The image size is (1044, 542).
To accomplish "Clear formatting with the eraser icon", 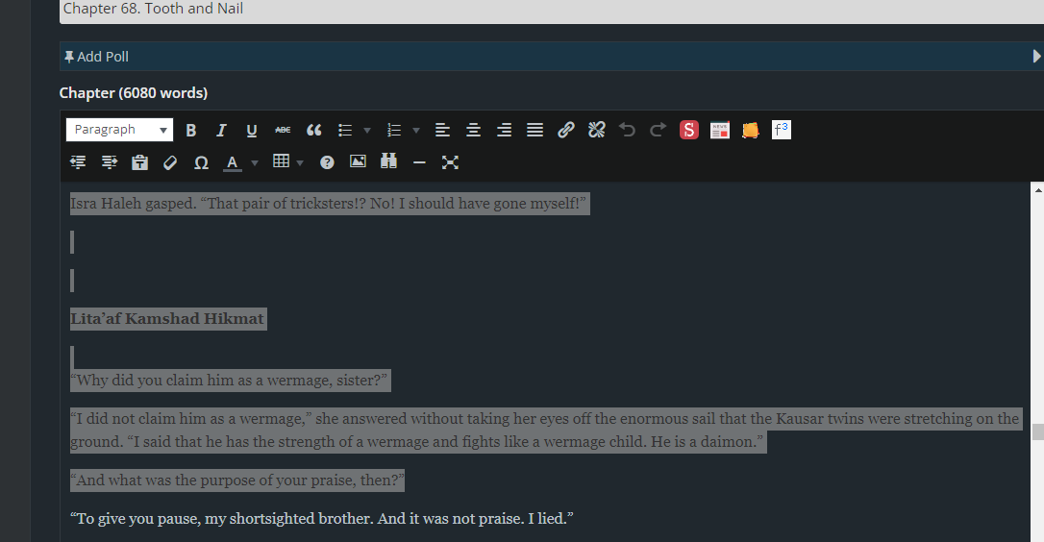I will [x=170, y=162].
